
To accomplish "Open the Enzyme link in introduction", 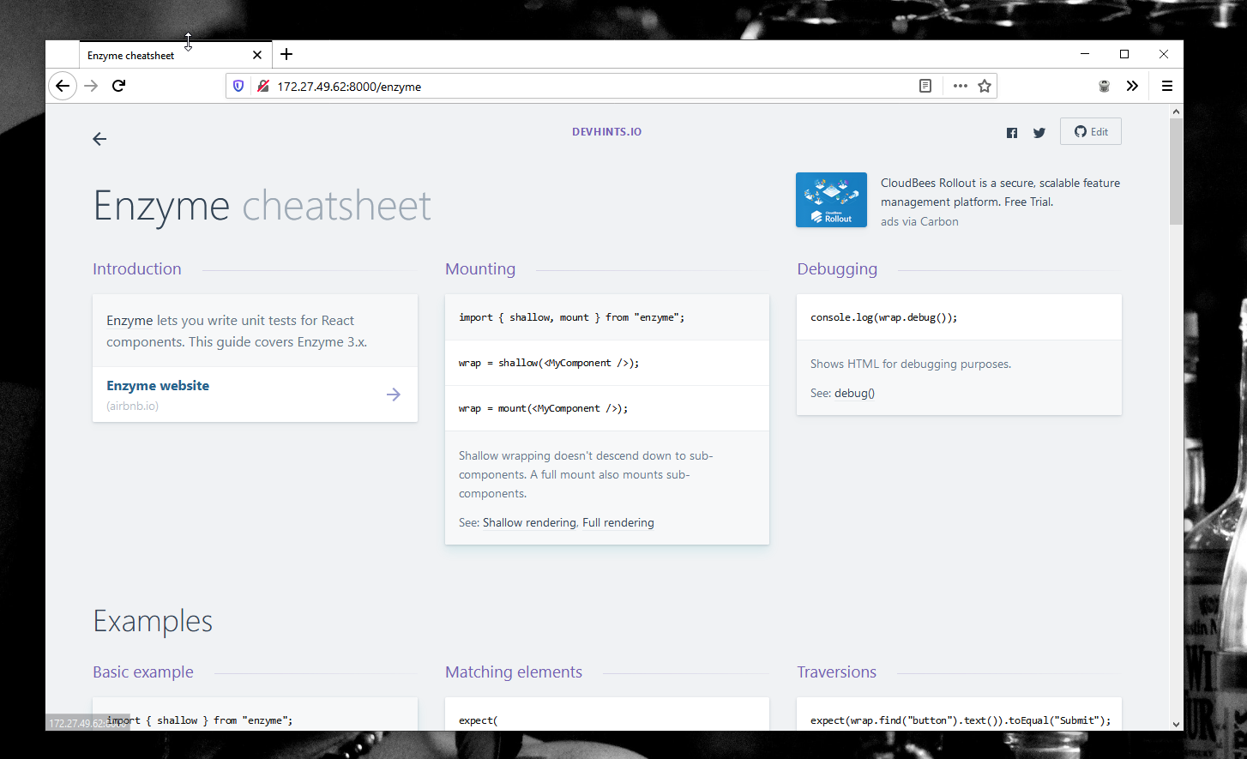I will pyautogui.click(x=130, y=321).
